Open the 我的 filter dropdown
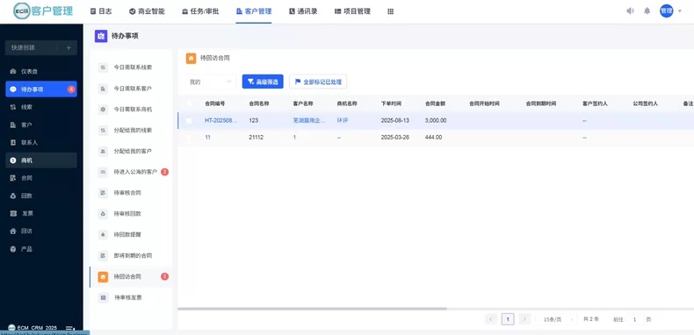This screenshot has width=694, height=335. (211, 82)
